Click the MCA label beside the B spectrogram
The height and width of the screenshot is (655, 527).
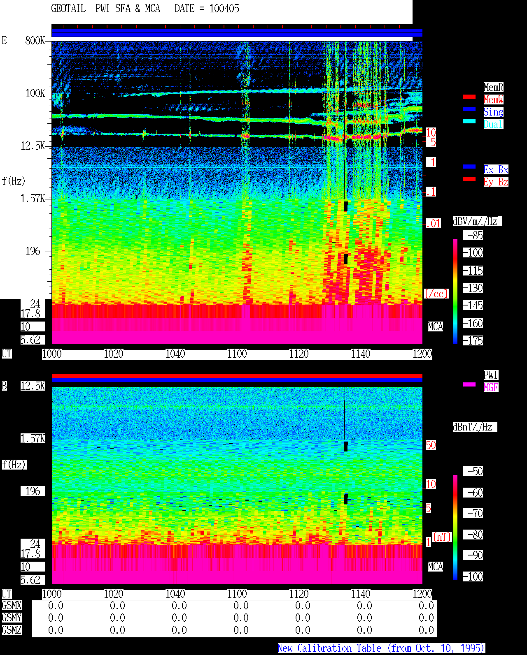(436, 567)
